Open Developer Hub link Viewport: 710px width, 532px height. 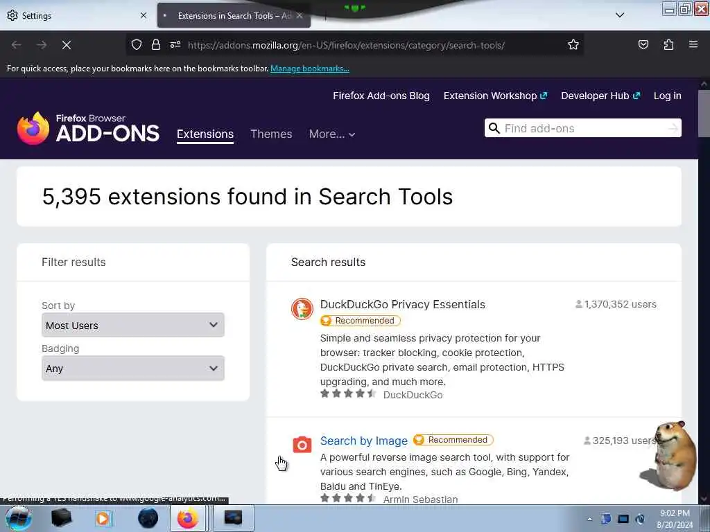(x=600, y=96)
